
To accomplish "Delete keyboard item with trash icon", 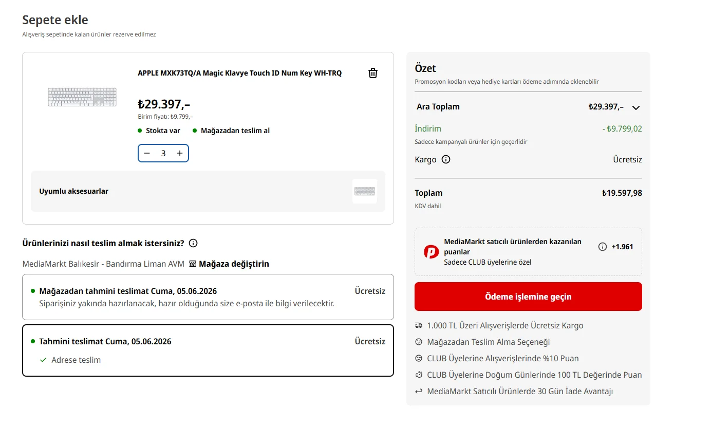I will pos(373,73).
